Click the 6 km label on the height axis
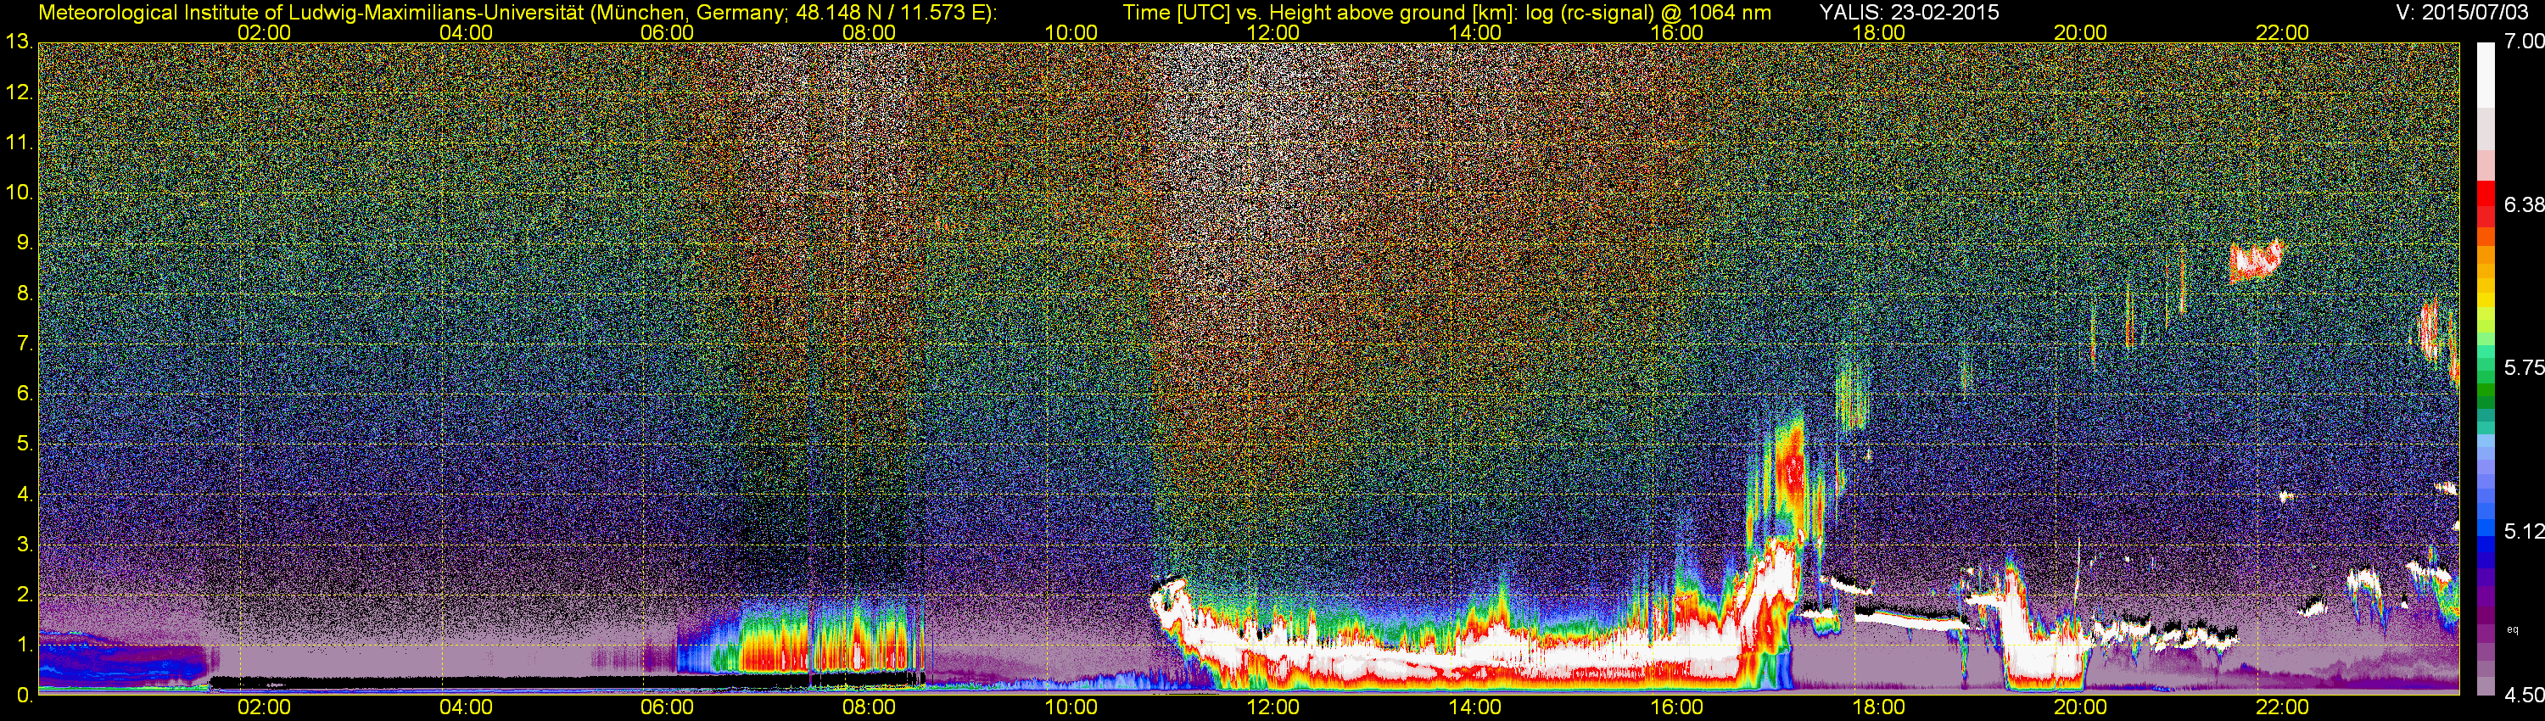The height and width of the screenshot is (721, 2545). 25,394
